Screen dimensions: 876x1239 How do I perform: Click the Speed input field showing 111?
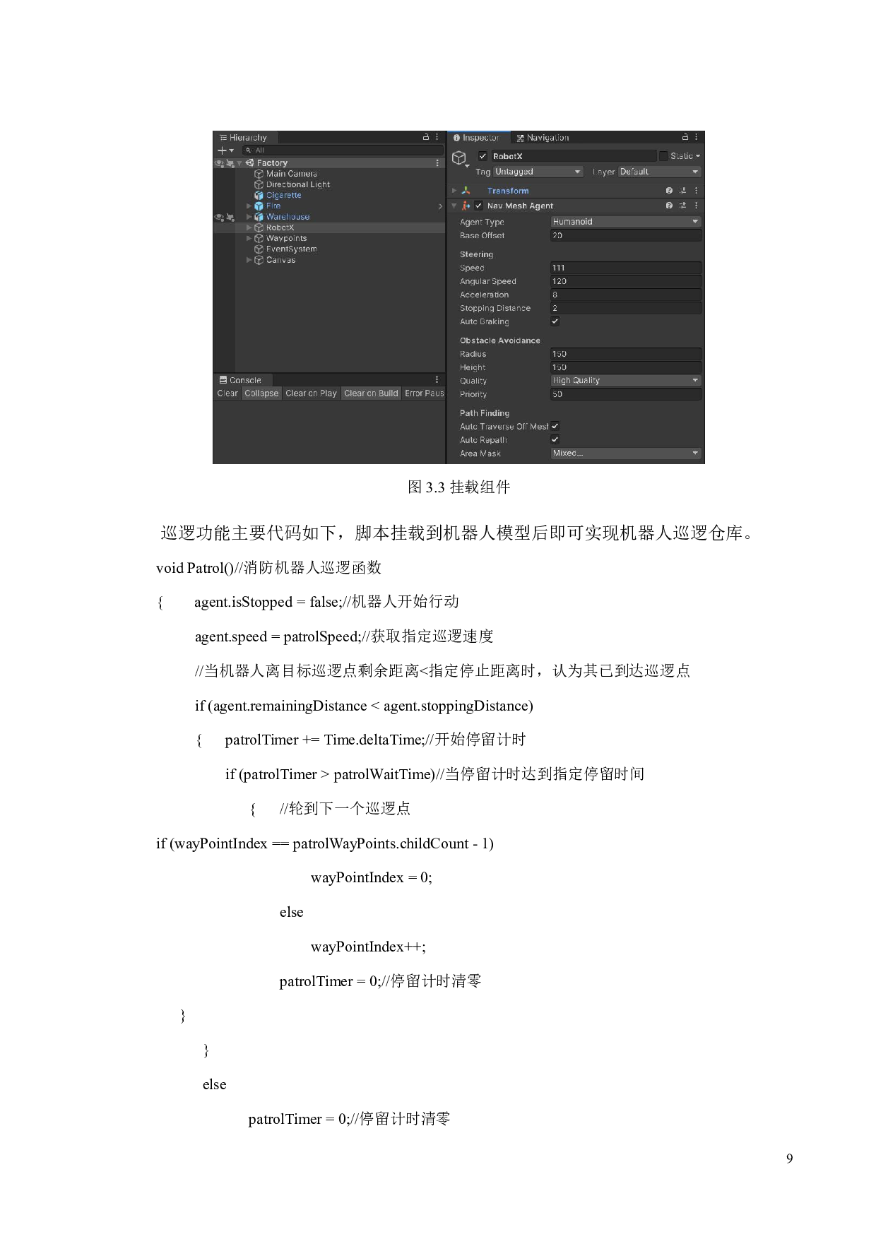[625, 268]
